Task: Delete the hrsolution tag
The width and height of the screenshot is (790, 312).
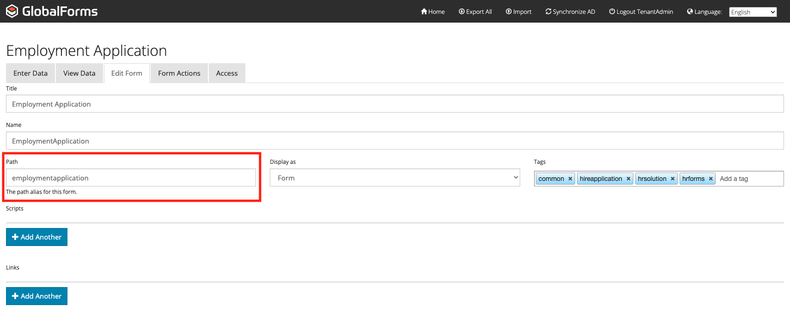Action: pyautogui.click(x=673, y=179)
